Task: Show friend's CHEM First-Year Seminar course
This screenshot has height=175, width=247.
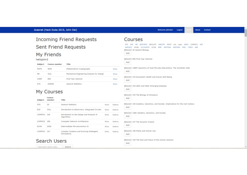Action: coord(115,79)
